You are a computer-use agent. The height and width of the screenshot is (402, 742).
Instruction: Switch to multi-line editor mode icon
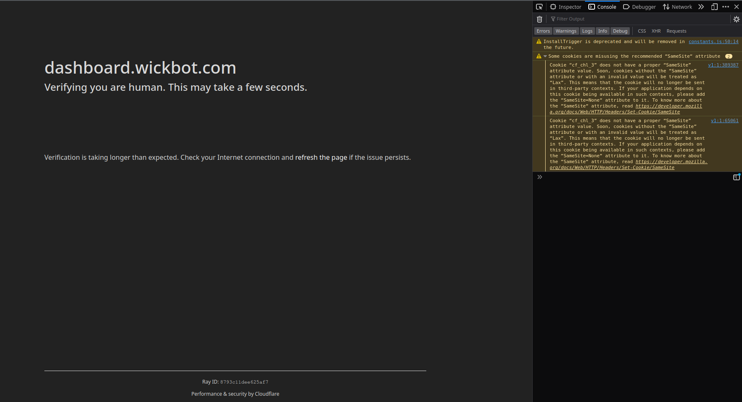(x=736, y=177)
